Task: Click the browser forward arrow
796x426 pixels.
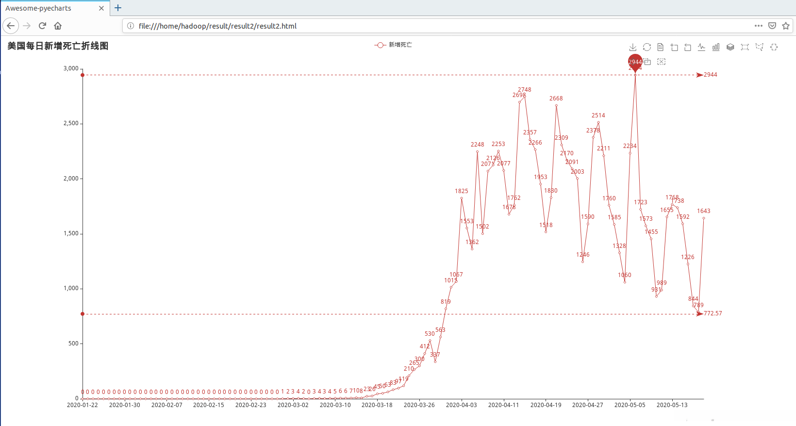Action: (x=27, y=26)
